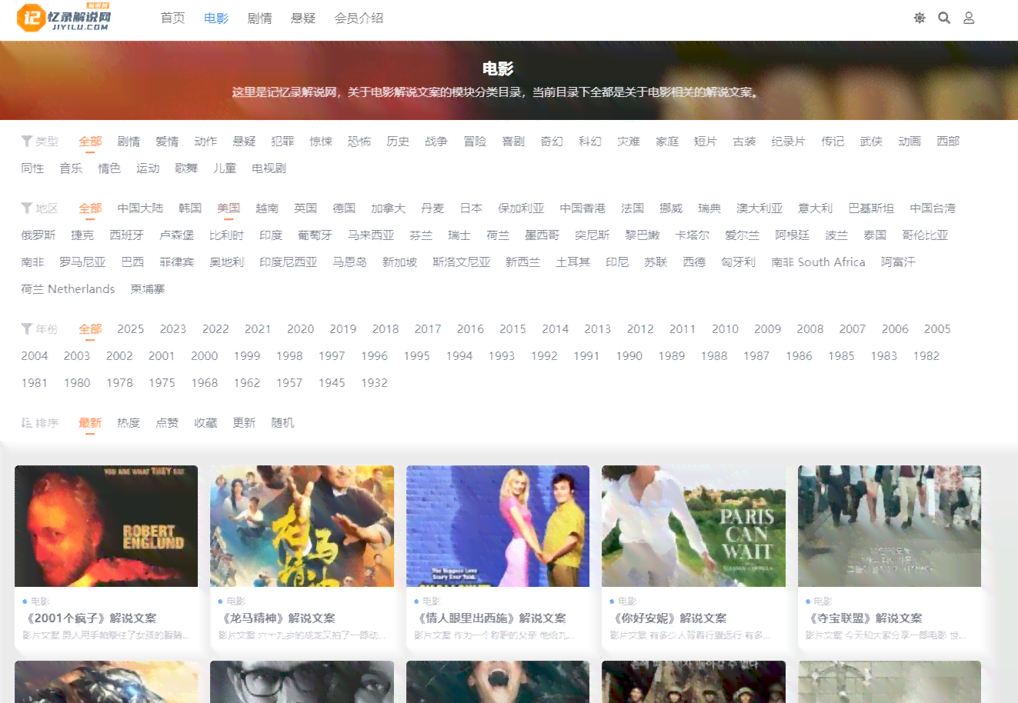Viewport: 1018px width, 703px height.
Task: Filter by region 美国
Action: 229,208
